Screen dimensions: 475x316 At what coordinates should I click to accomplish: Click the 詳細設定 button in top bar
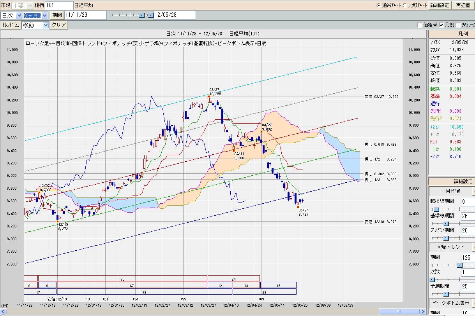coord(440,5)
